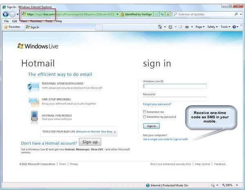Image resolution: width=245 pixels, height=190 pixels.
Task: Click 'Get a single-use code to sign in with'
Action: coord(165,139)
